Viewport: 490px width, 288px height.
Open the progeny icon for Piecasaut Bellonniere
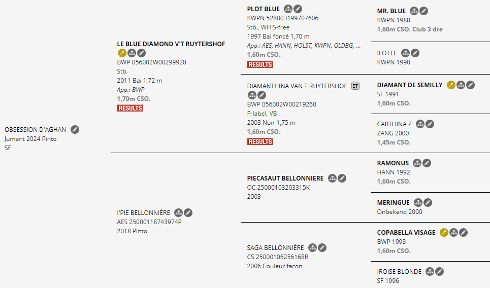tap(333, 178)
